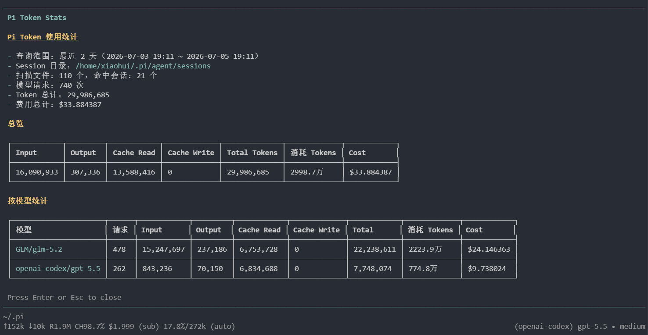648x335 pixels.
Task: Click the 总览 section heading
Action: [x=16, y=124]
